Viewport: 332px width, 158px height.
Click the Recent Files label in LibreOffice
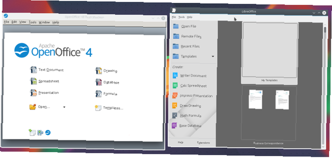[x=190, y=46]
